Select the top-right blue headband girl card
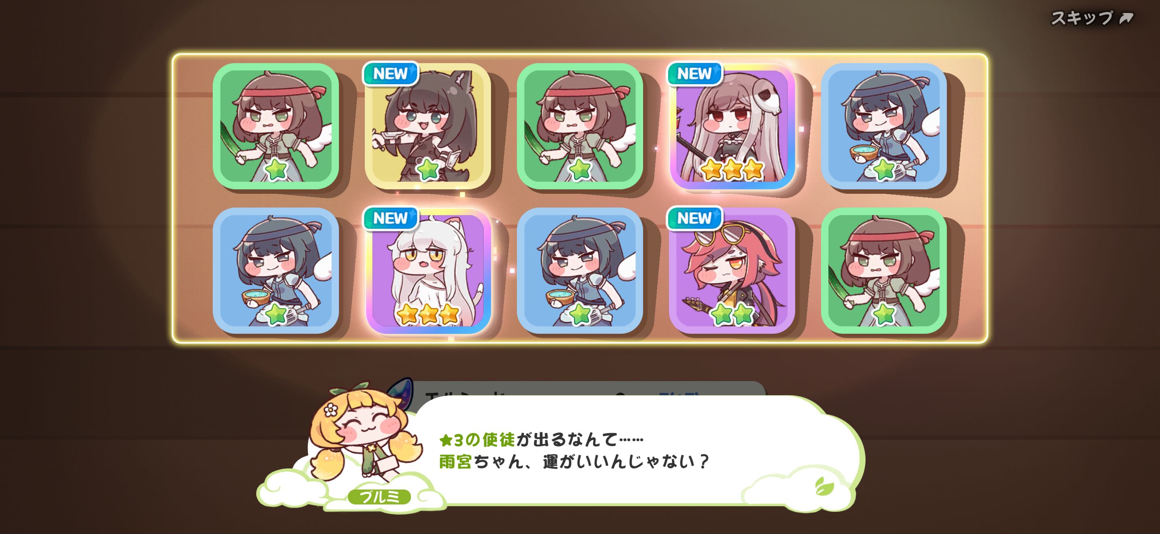1160x534 pixels. pos(883,126)
